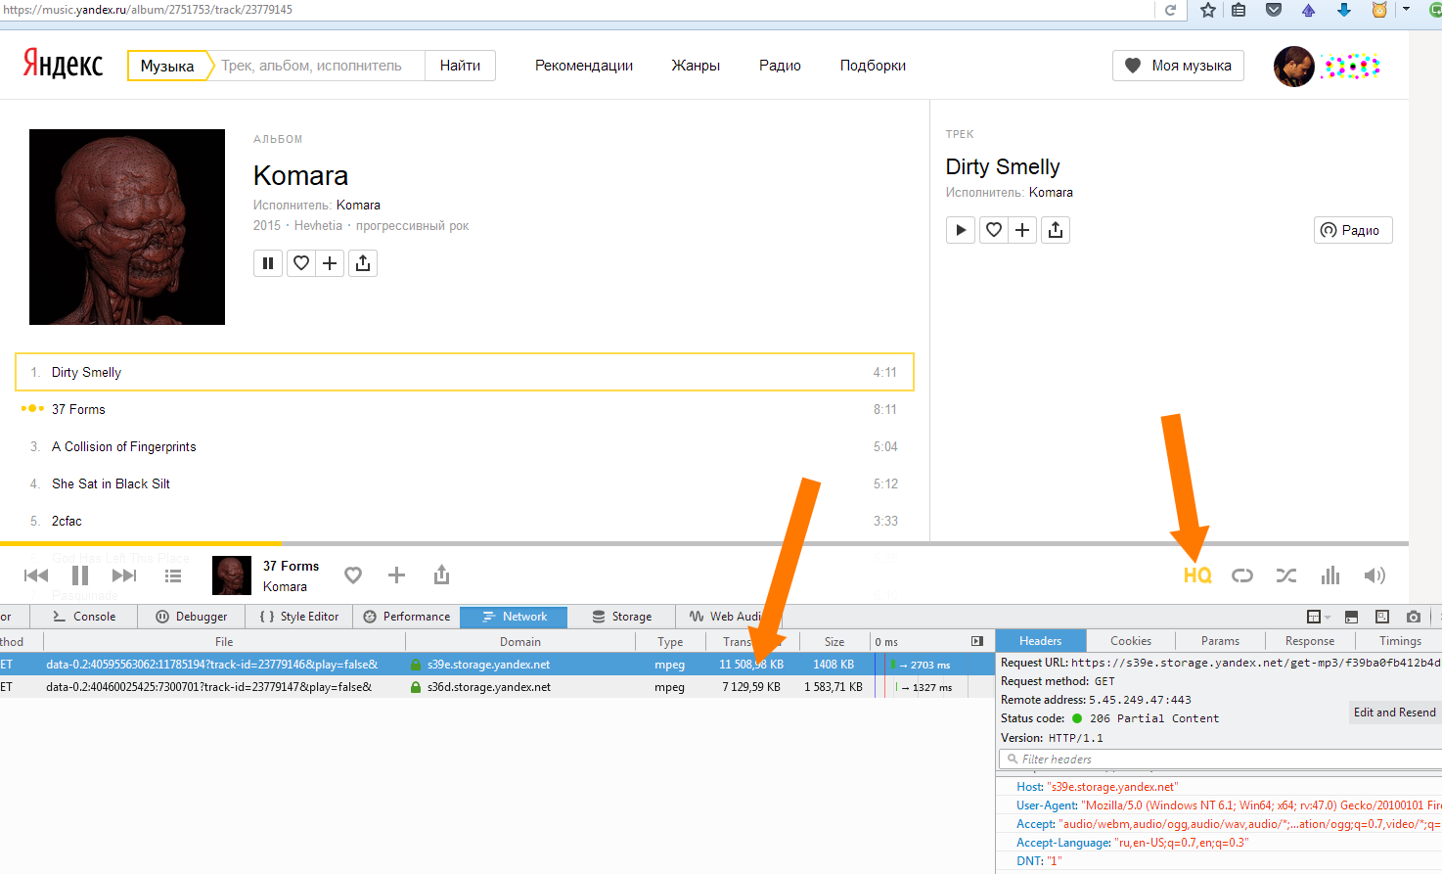Click mini cover thumbnail in player bar

coord(232,575)
